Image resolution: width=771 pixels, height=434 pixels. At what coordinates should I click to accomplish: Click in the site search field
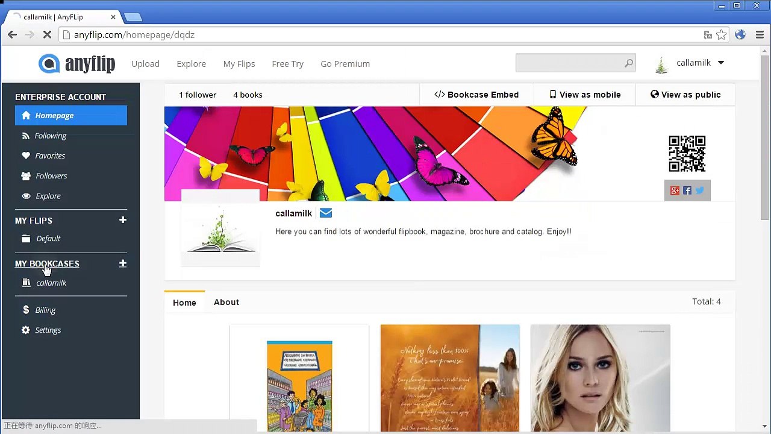(x=569, y=63)
